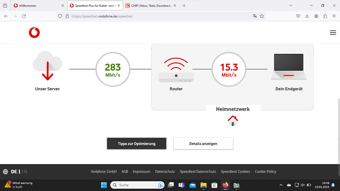The width and height of the screenshot is (340, 191).
Task: Open Cookie Policy link
Action: tap(265, 172)
